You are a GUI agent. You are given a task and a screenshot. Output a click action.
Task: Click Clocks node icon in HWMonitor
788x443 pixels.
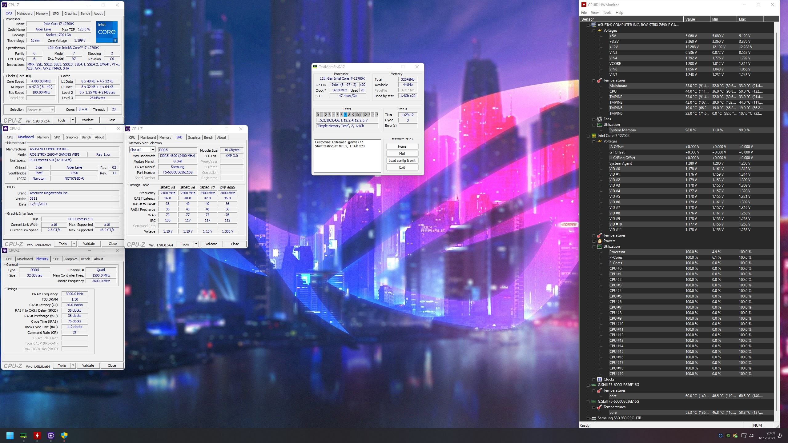click(600, 379)
